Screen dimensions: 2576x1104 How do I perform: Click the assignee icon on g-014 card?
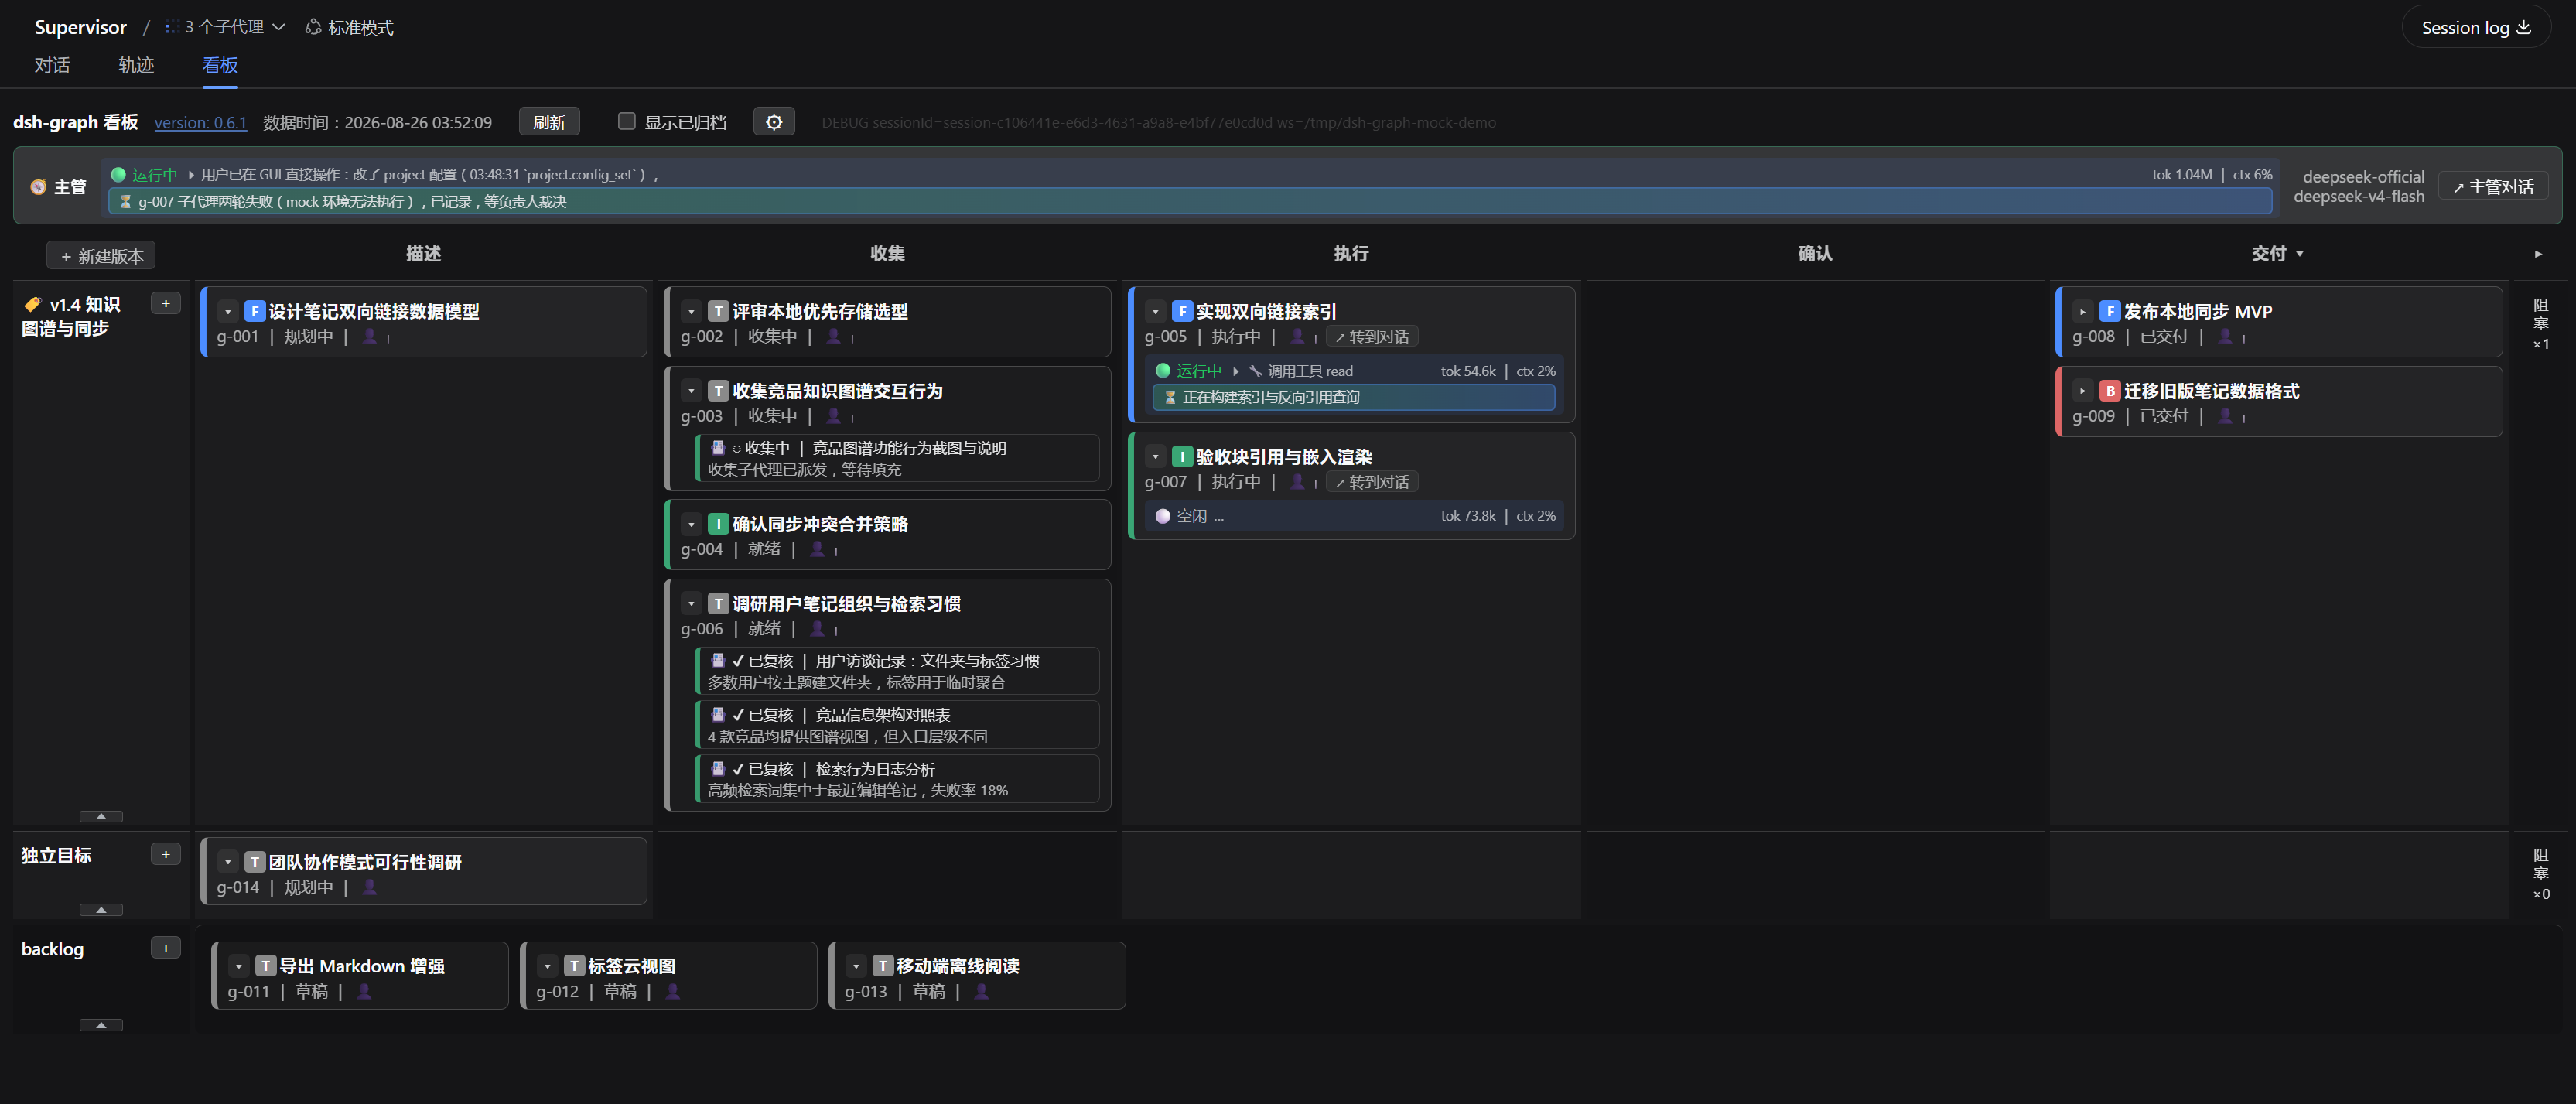pos(370,887)
